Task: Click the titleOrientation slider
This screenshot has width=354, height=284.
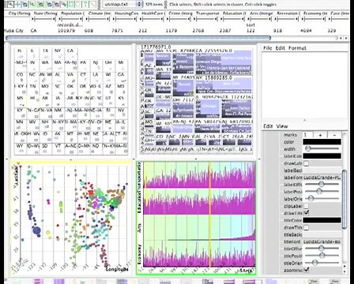Action: coord(322,263)
